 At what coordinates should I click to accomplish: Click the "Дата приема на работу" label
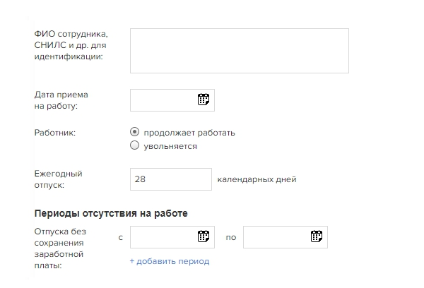tap(61, 100)
